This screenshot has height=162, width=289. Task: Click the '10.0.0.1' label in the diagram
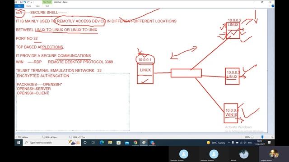(145, 60)
